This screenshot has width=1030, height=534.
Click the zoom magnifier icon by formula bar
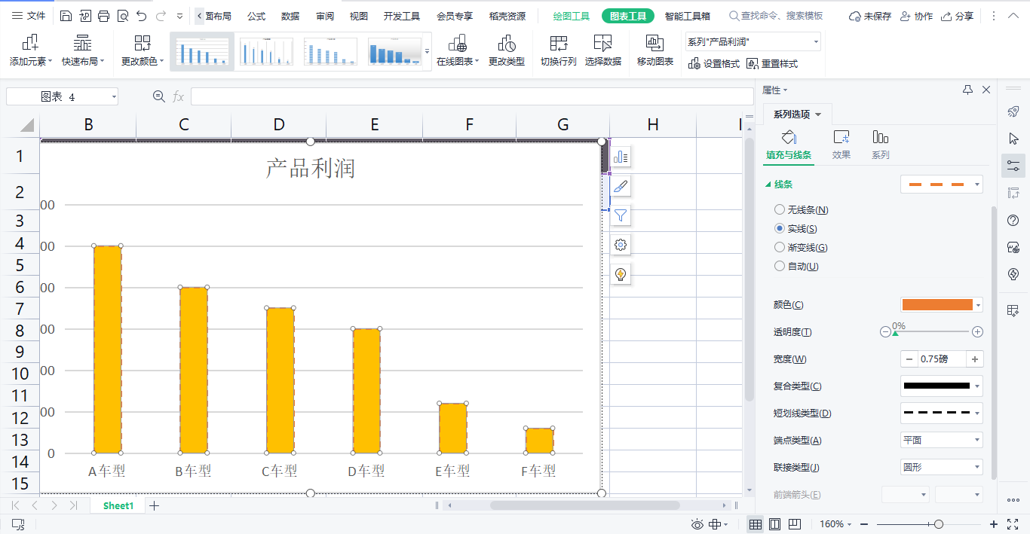[158, 96]
